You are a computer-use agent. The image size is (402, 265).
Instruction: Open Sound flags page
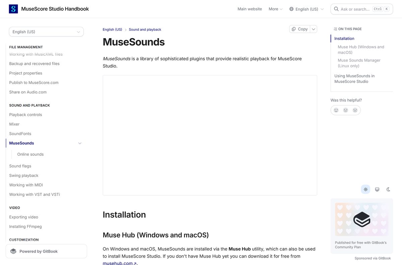pos(20,166)
